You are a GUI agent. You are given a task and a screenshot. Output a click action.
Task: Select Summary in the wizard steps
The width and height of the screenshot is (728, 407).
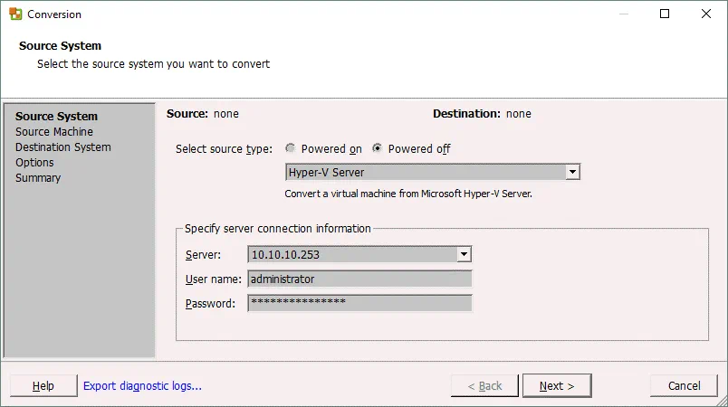(38, 178)
